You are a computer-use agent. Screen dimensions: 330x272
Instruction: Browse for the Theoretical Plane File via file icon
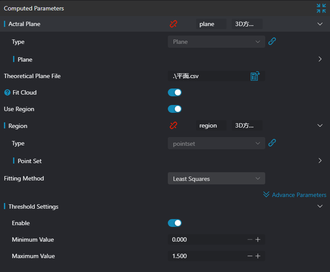(255, 76)
